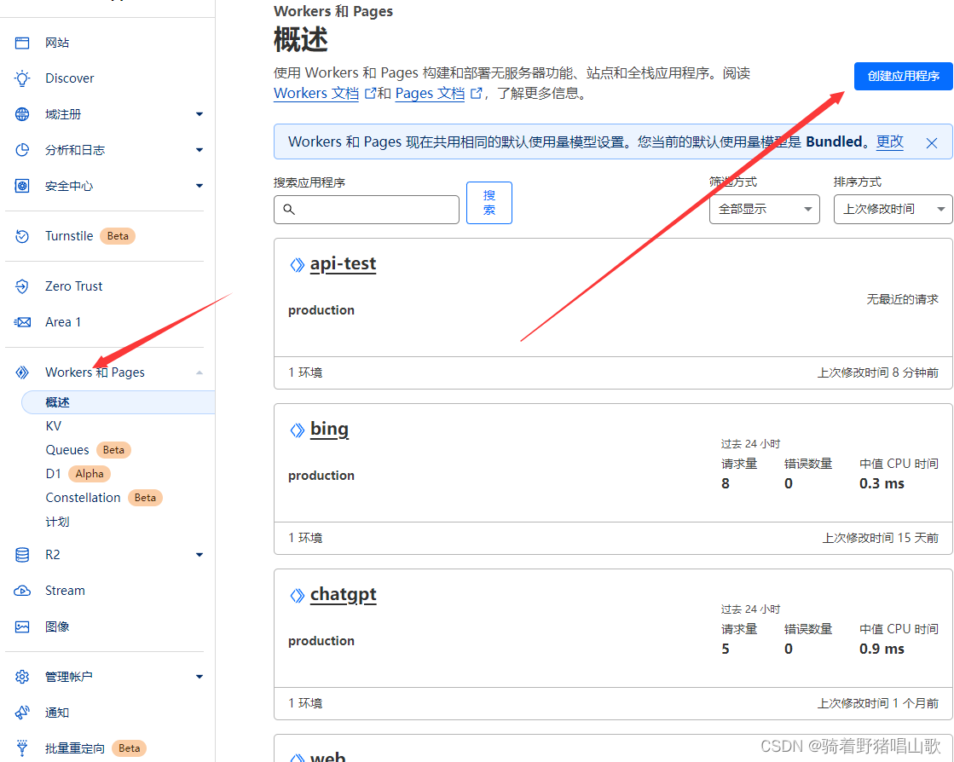
Task: Click the 创建应用程序 button
Action: coord(903,76)
